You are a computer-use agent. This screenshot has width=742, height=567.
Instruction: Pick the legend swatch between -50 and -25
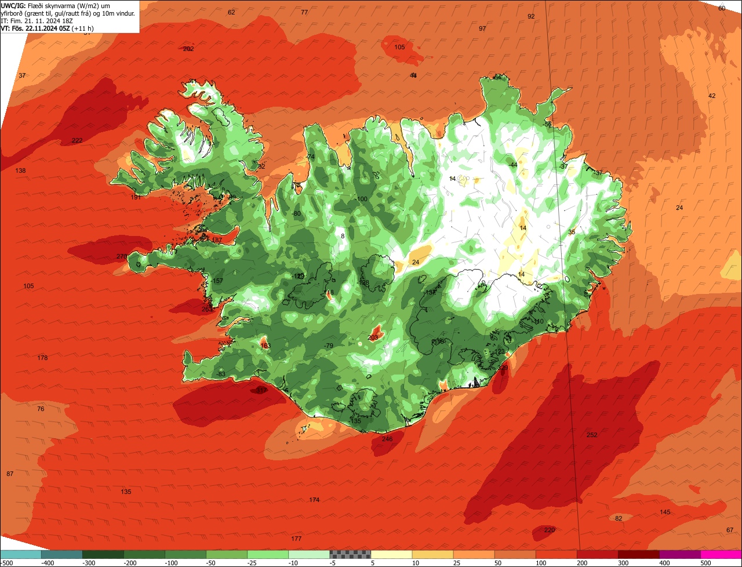(x=227, y=554)
